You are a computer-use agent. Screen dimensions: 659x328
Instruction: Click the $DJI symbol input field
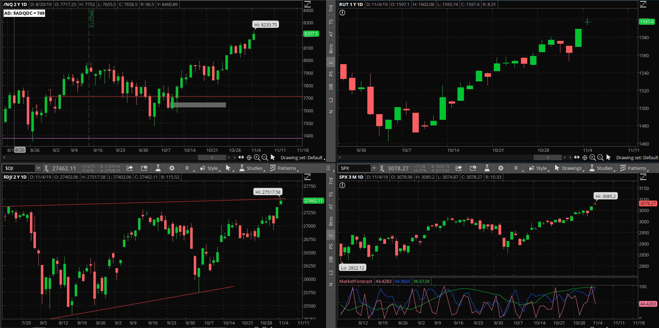(x=19, y=168)
